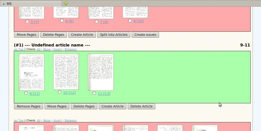Open a new tab with plus icon
The height and width of the screenshot is (131, 261).
click(66, 4)
